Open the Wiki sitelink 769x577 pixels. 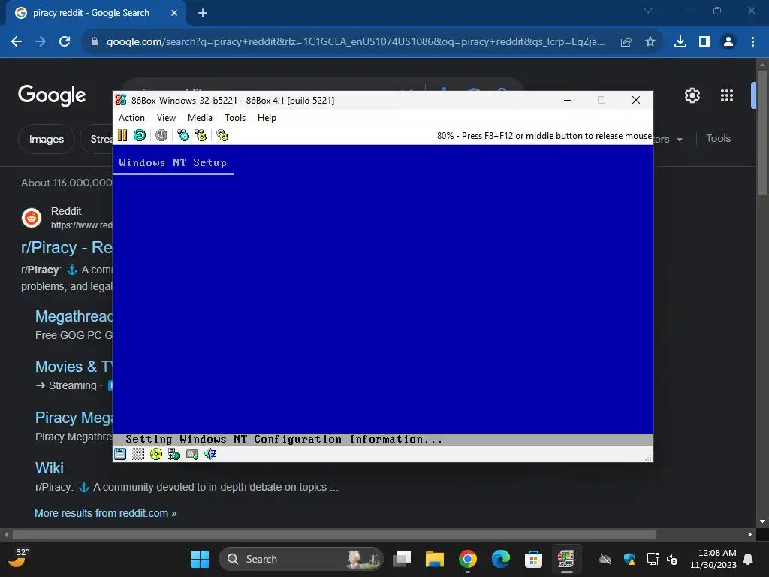tap(49, 467)
